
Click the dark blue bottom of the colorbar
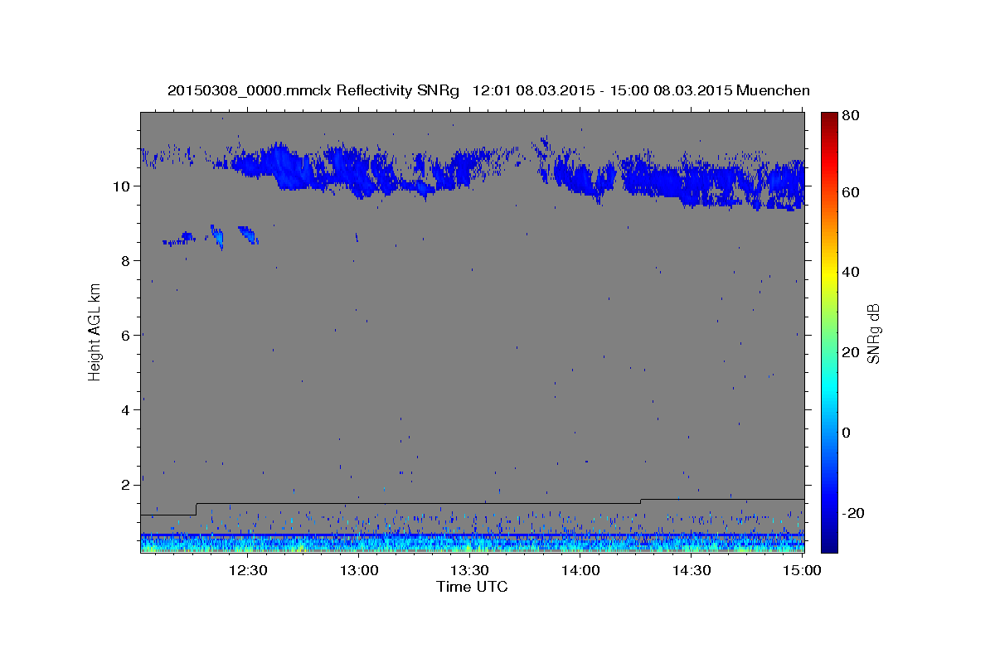(x=829, y=543)
